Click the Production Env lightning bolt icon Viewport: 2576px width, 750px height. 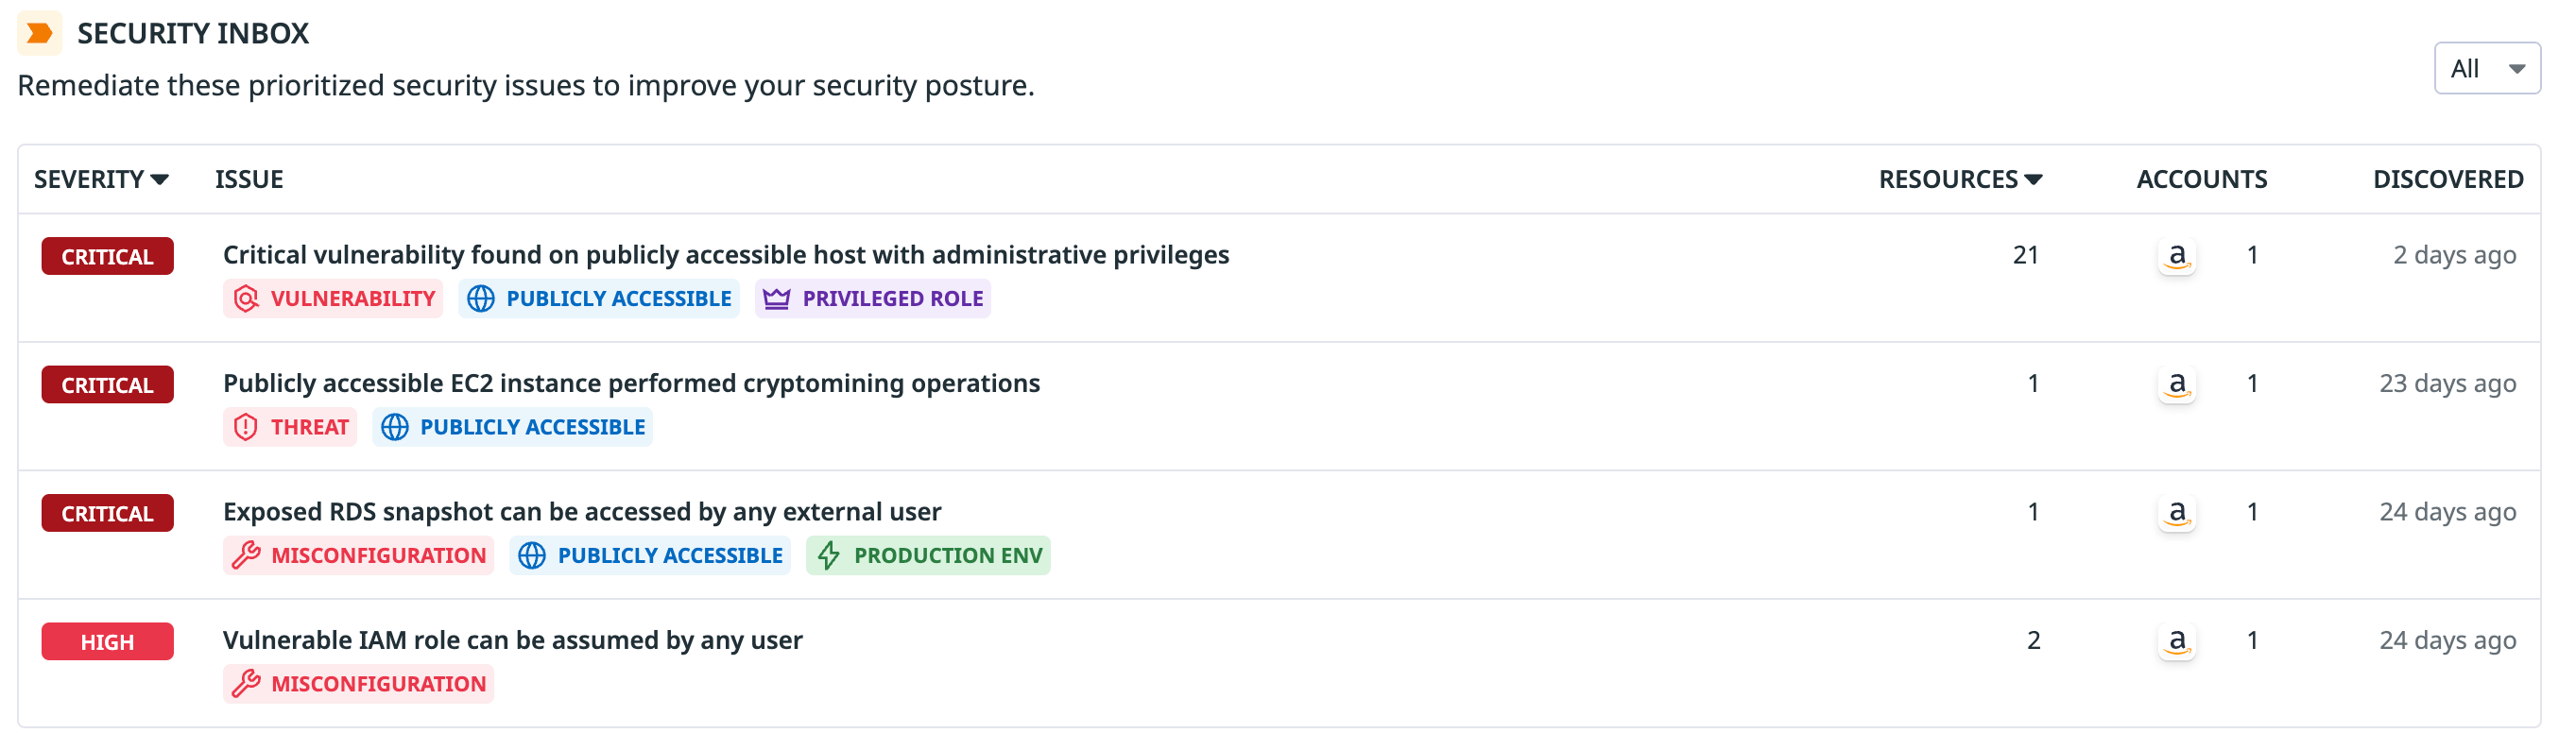point(829,556)
